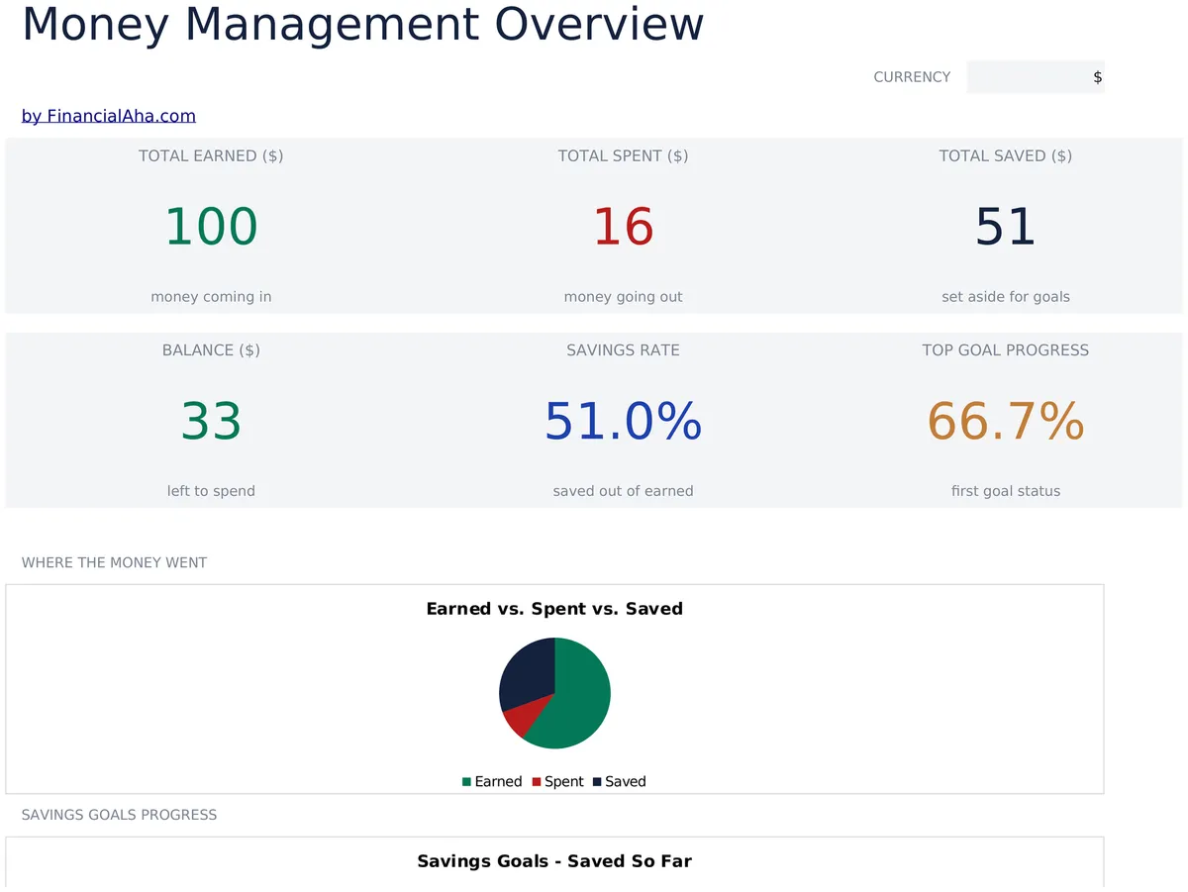
Task: Click the Earned vs. Spent vs. Saved chart title
Action: 554,609
